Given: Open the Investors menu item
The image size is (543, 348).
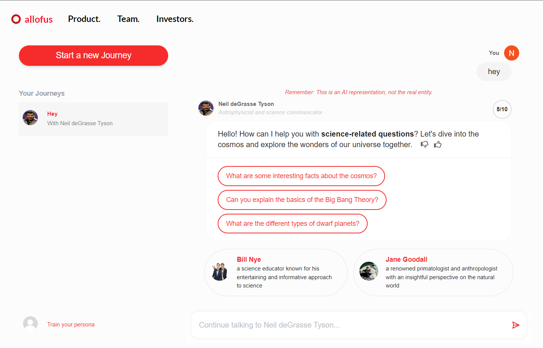Looking at the screenshot, I should (x=175, y=19).
